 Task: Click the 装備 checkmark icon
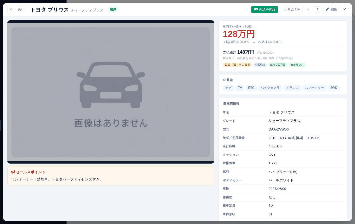click(224, 80)
